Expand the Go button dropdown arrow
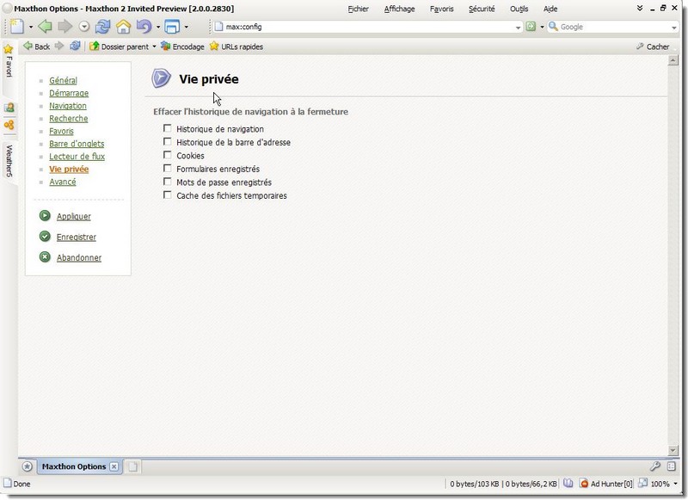 pyautogui.click(x=542, y=28)
